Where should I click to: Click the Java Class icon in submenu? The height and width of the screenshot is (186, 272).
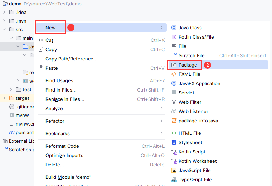coord(174,28)
